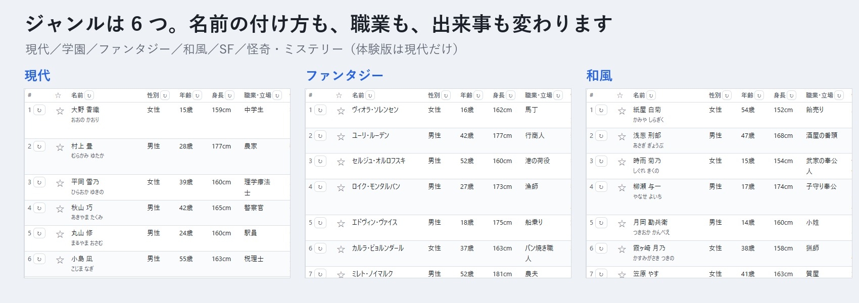The height and width of the screenshot is (303, 859).
Task: Click the 飴売り occupation cell
Action: [815, 110]
